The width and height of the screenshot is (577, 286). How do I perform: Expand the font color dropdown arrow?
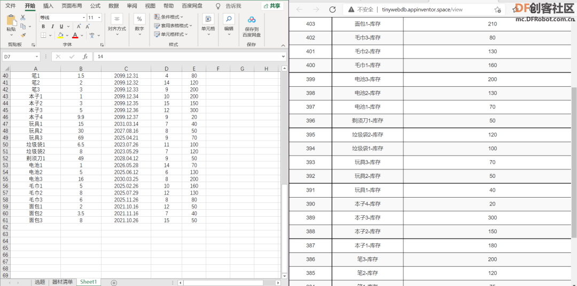pyautogui.click(x=82, y=36)
